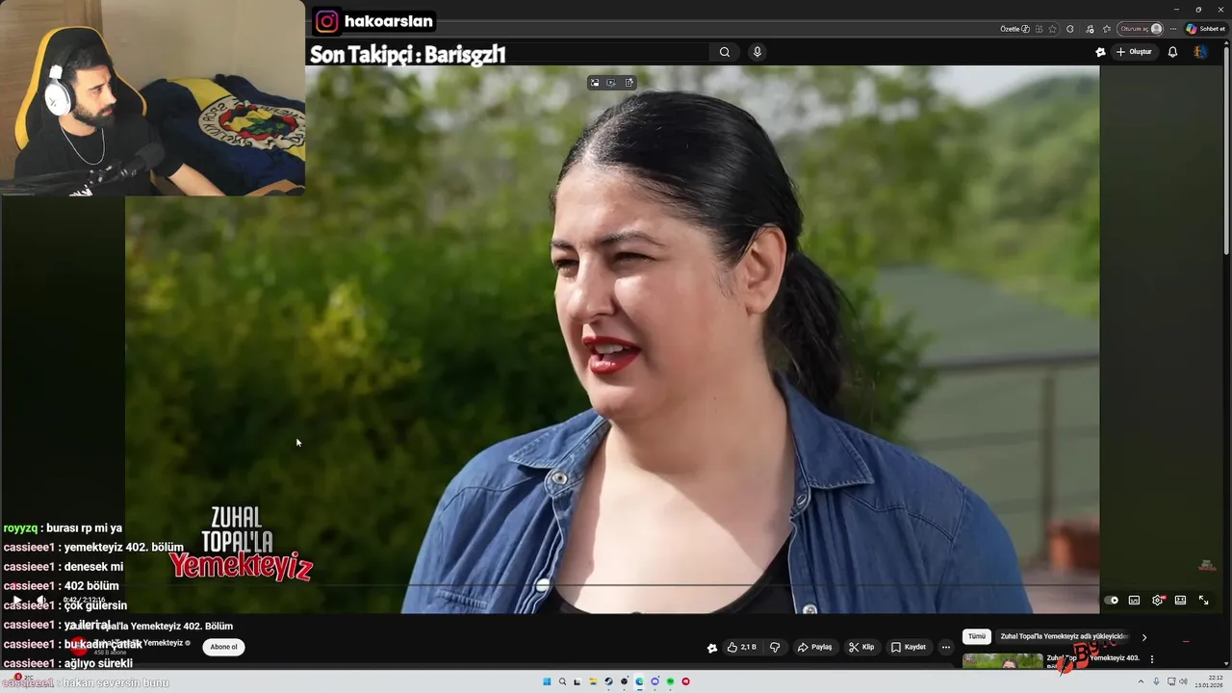Switch to Microsoft Edge in taskbar
The height and width of the screenshot is (693, 1232).
coord(639,681)
